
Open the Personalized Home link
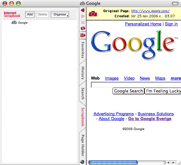tap(143, 24)
